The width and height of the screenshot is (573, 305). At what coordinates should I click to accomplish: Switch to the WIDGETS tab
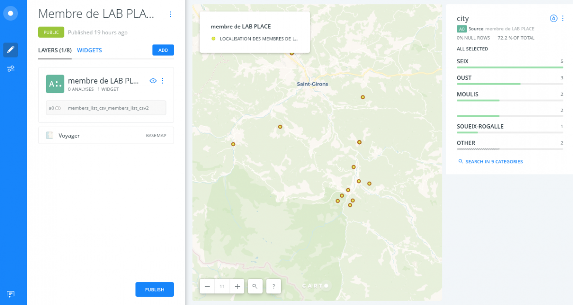90,50
